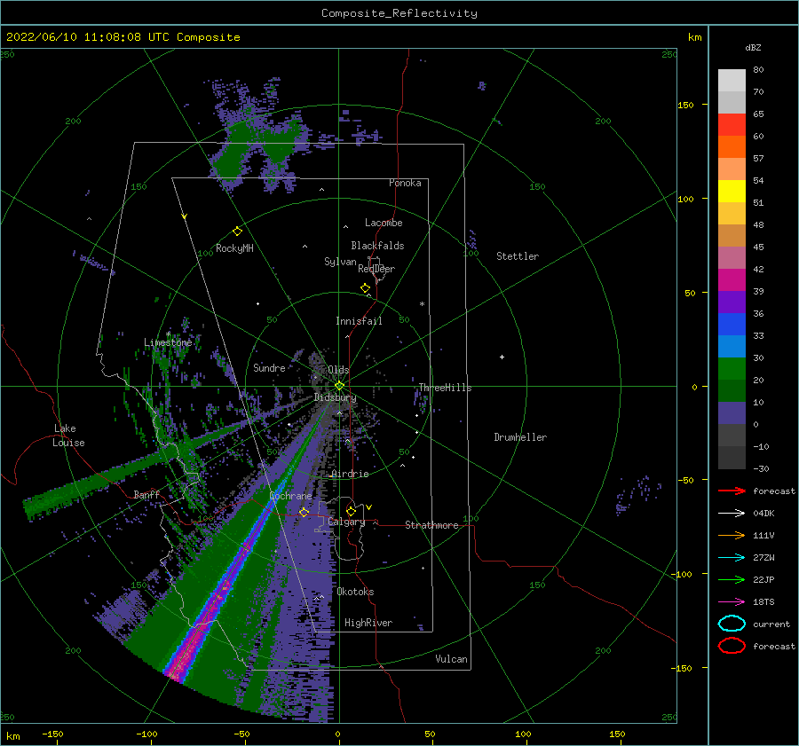The image size is (799, 746).
Task: Click the 04DK legend text
Action: click(763, 514)
